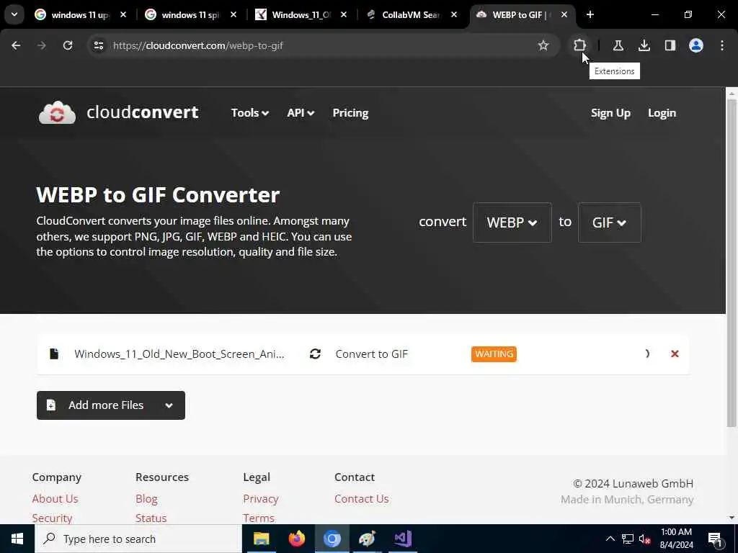
Task: Open the Chrome three-dot menu
Action: tap(721, 45)
